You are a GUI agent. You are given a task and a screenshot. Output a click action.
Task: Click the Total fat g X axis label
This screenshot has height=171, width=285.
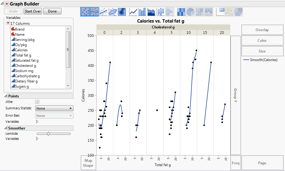tap(163, 165)
